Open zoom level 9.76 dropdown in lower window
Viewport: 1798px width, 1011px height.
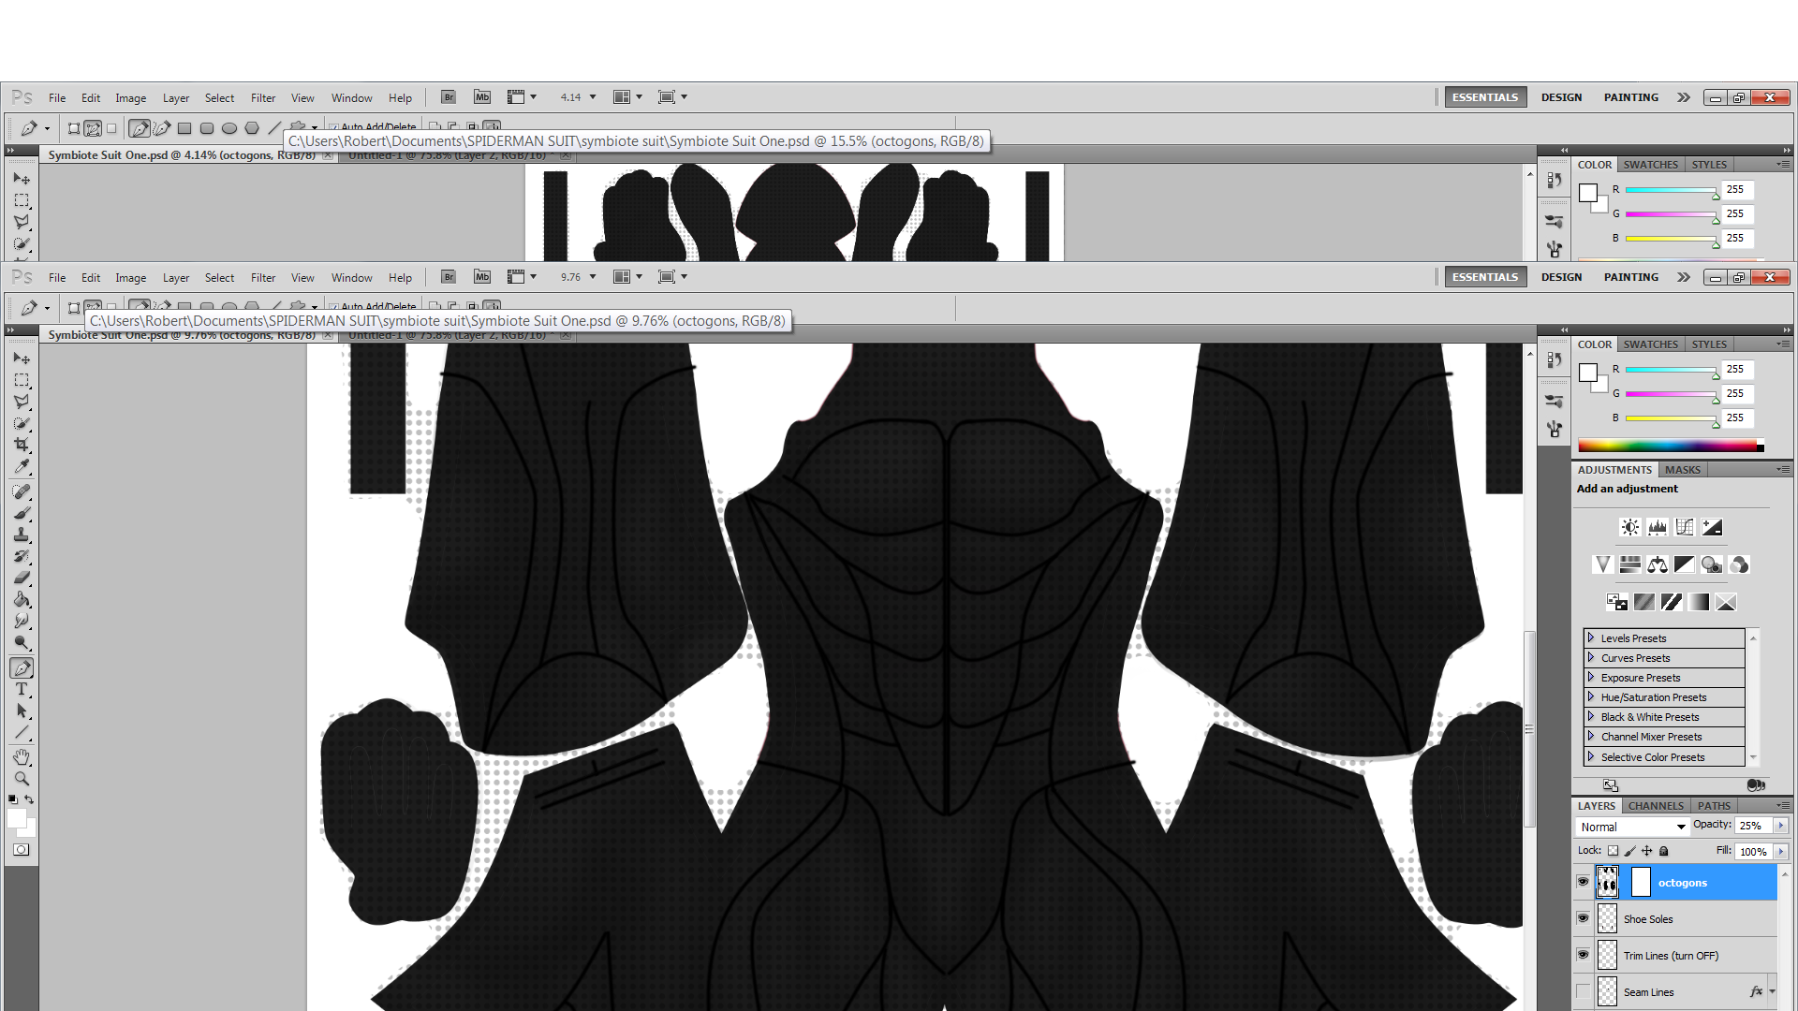593,277
